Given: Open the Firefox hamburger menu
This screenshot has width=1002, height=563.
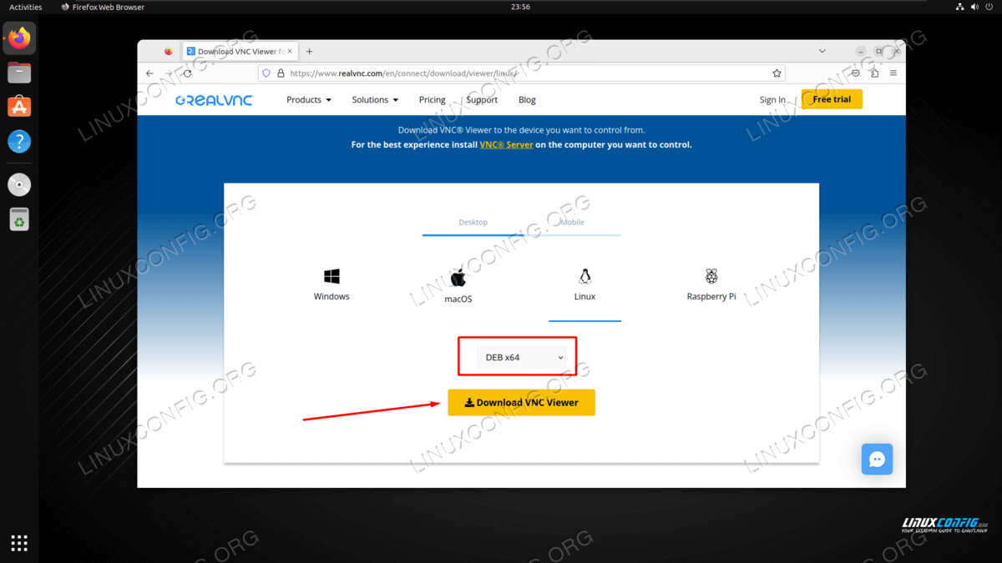Looking at the screenshot, I should tap(893, 73).
